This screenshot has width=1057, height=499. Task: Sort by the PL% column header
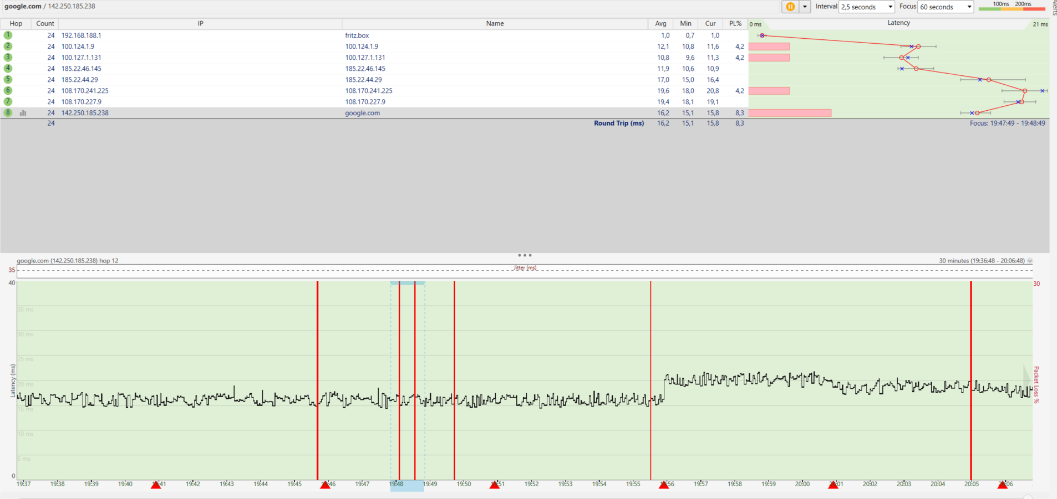(x=735, y=24)
